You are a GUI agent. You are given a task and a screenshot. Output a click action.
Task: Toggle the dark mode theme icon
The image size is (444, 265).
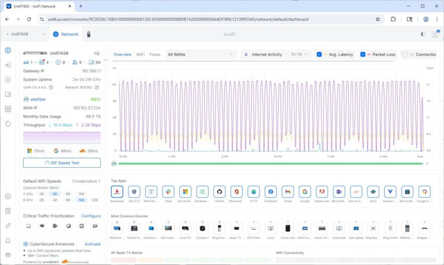(x=423, y=34)
